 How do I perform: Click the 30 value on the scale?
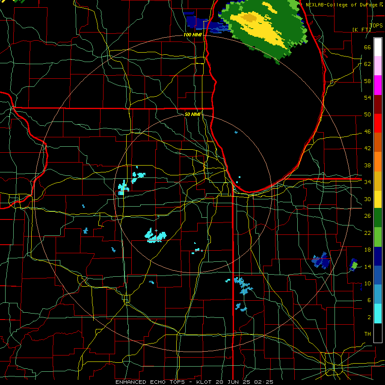(x=367, y=199)
